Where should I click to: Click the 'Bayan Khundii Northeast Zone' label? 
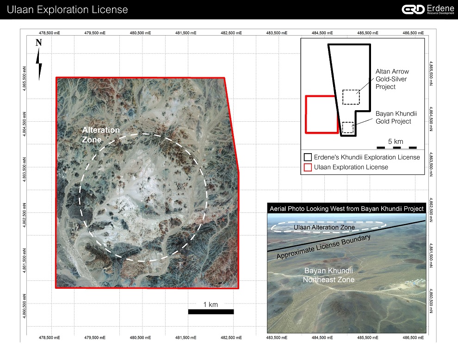point(328,275)
